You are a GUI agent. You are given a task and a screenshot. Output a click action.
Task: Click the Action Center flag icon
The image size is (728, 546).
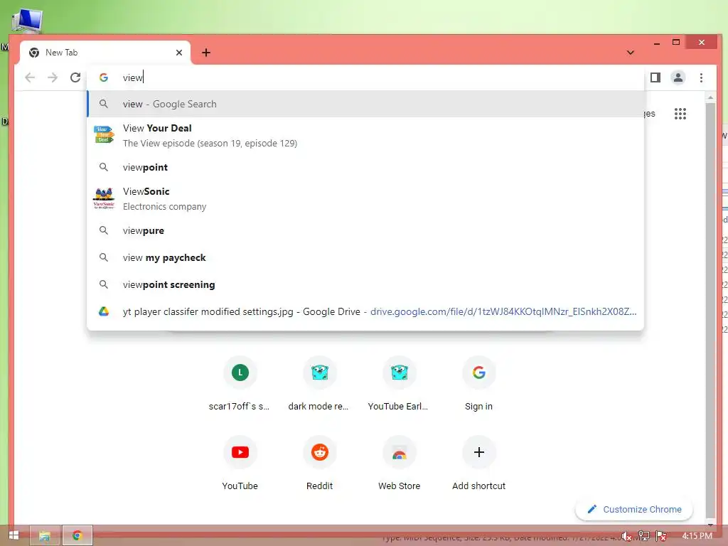661,536
